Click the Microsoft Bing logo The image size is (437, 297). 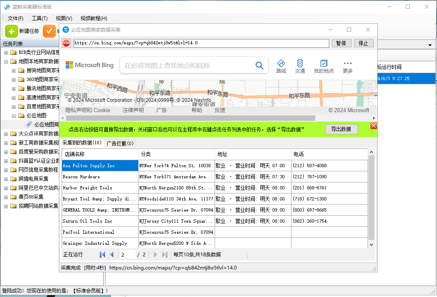90,65
